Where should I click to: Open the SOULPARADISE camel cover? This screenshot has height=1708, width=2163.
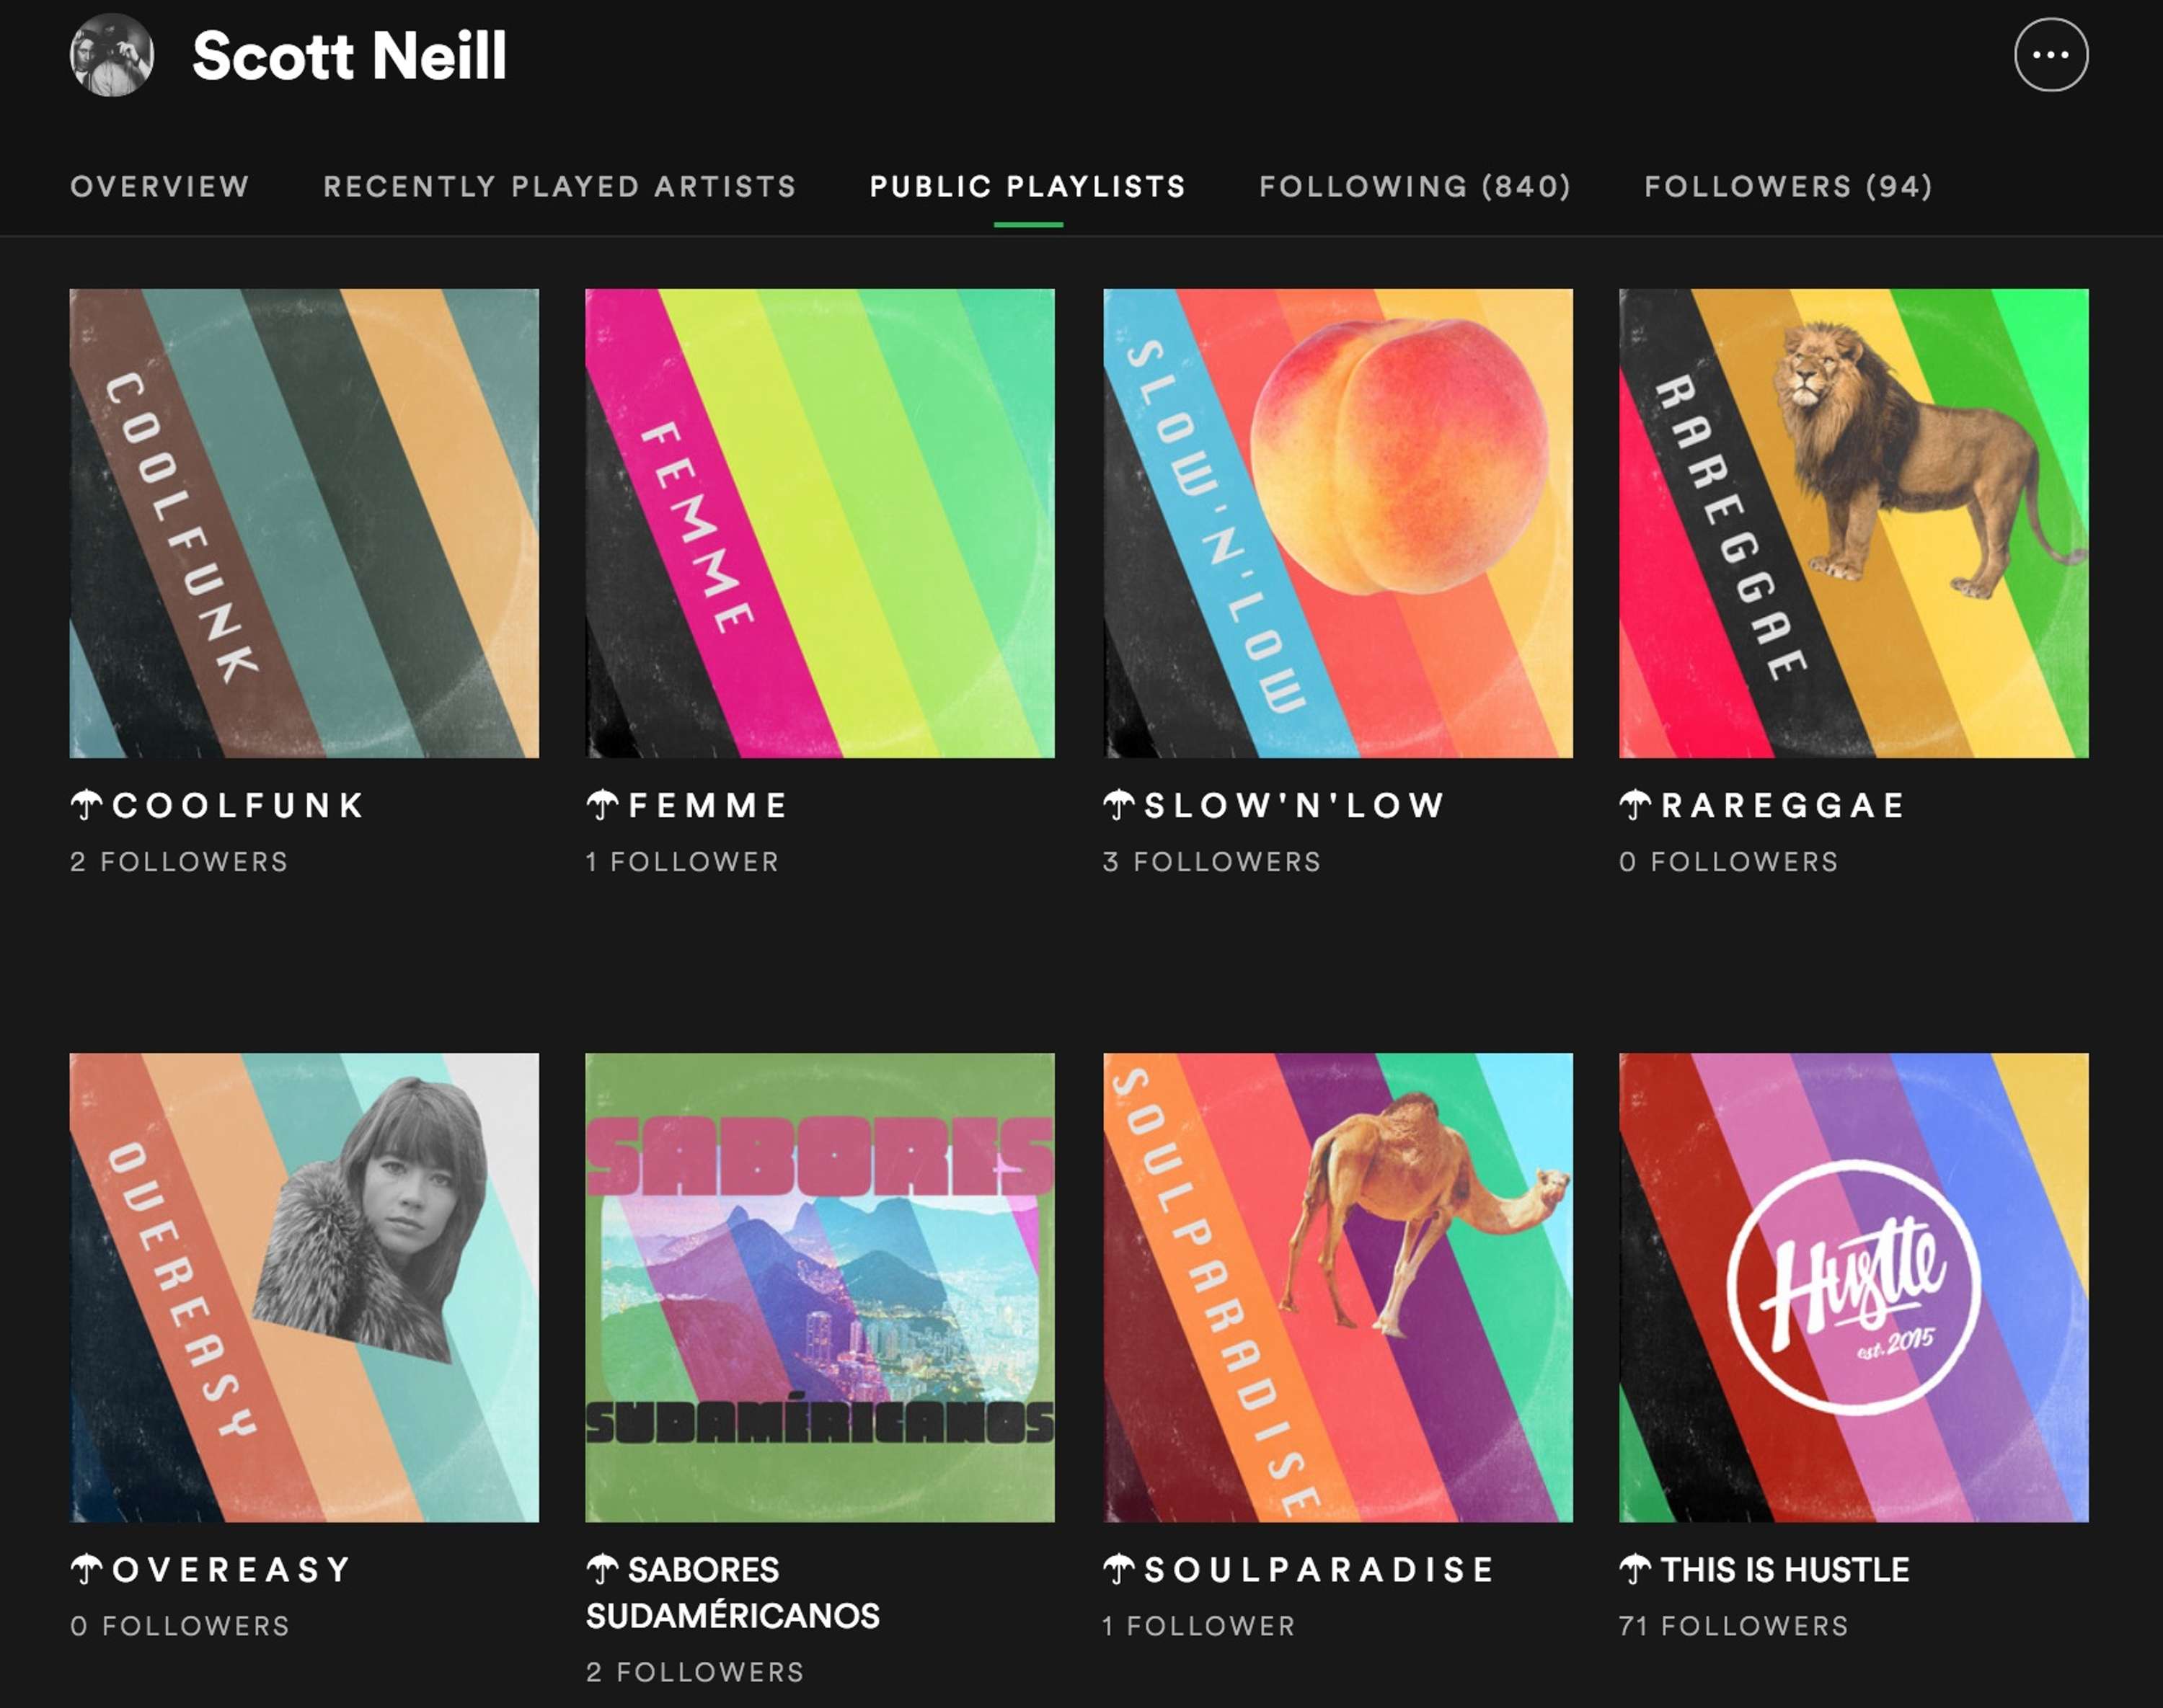[x=1337, y=1287]
